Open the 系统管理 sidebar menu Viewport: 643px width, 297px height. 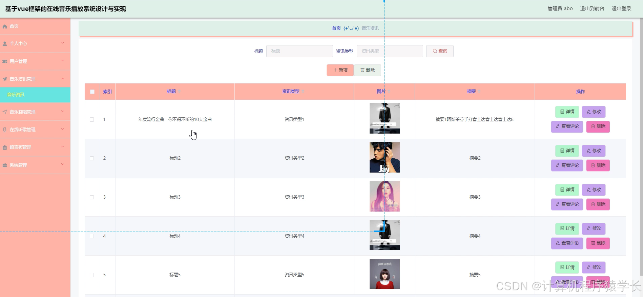pos(35,165)
